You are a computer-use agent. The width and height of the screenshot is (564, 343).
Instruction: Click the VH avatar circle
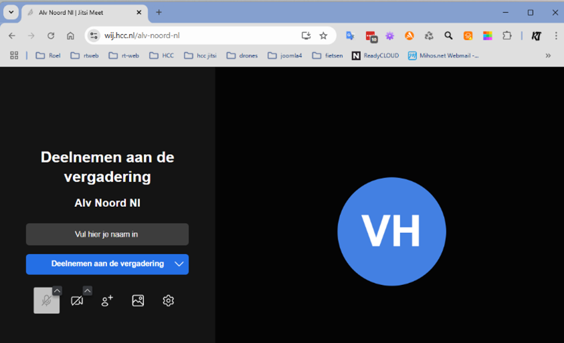pyautogui.click(x=391, y=232)
